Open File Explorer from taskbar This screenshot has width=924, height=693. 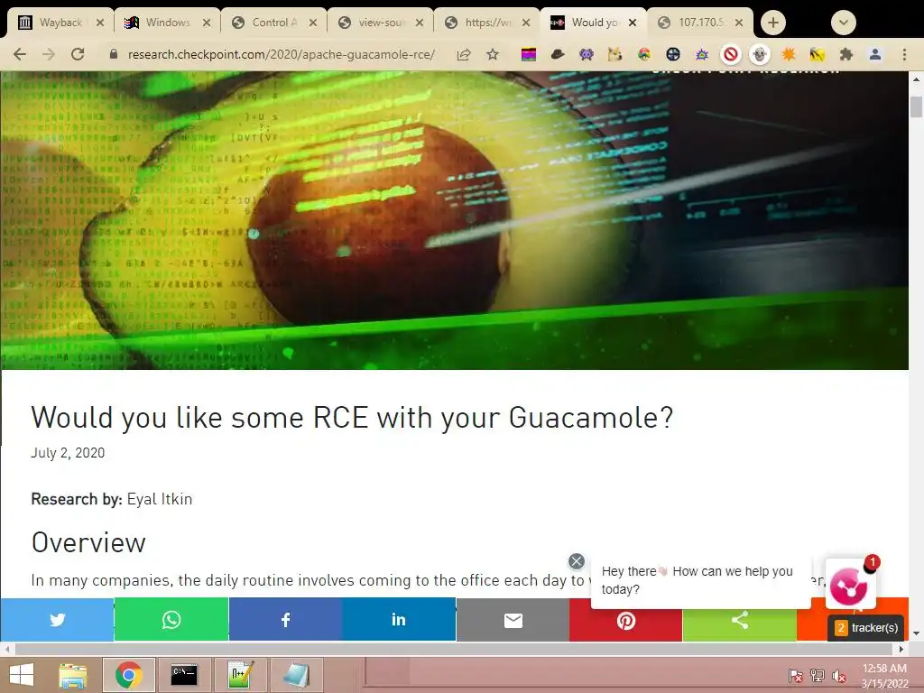coord(72,675)
